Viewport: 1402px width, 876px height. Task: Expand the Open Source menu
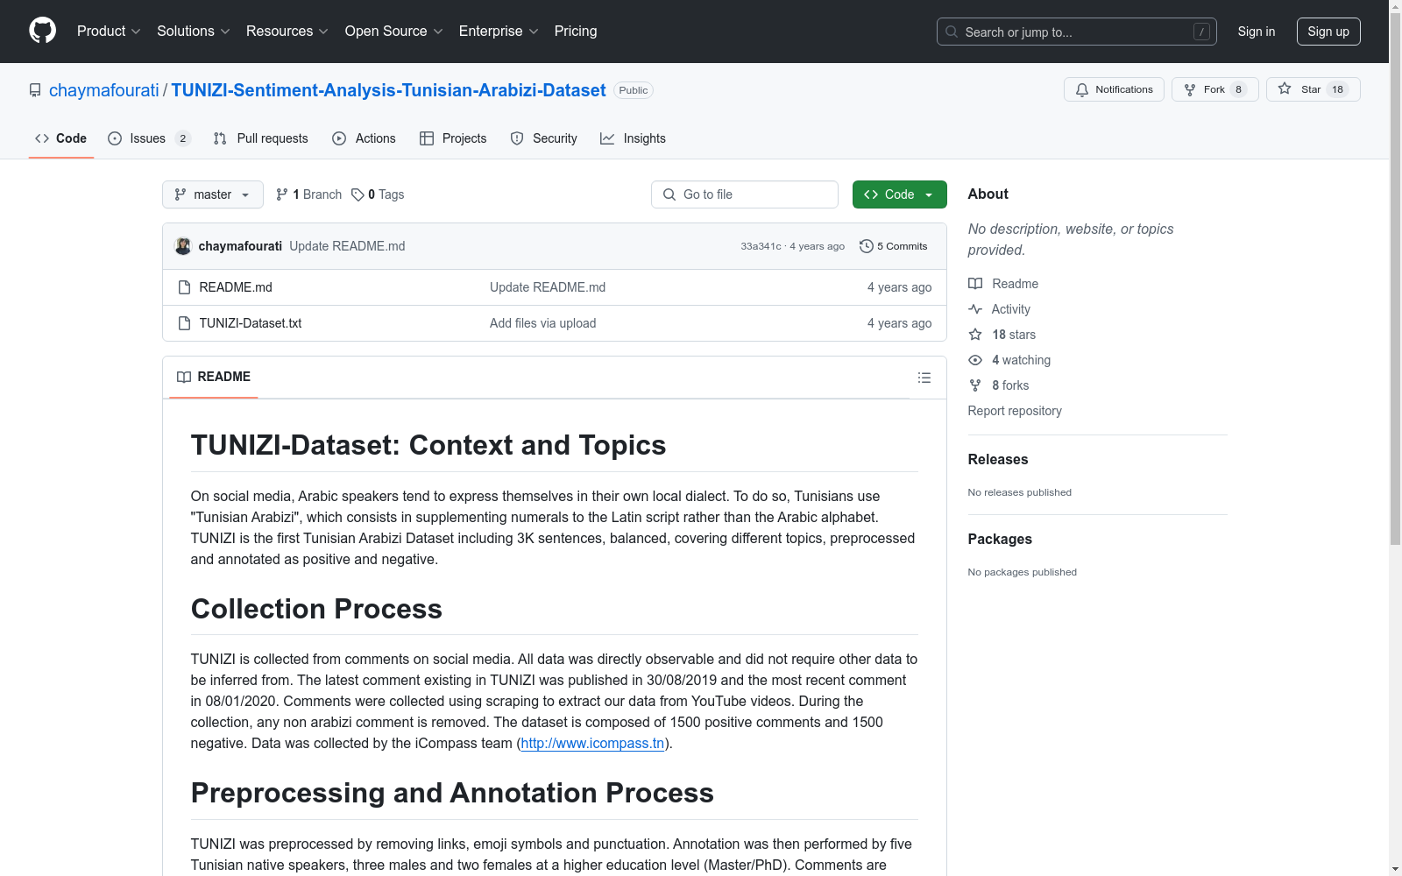394,32
